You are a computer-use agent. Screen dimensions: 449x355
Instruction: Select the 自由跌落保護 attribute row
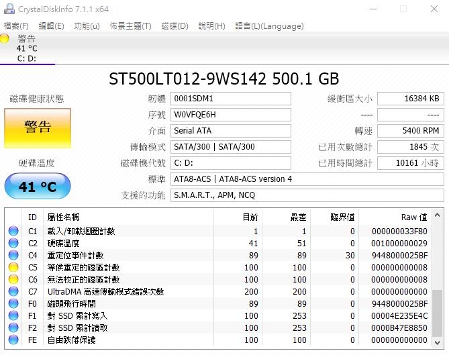[x=218, y=340]
